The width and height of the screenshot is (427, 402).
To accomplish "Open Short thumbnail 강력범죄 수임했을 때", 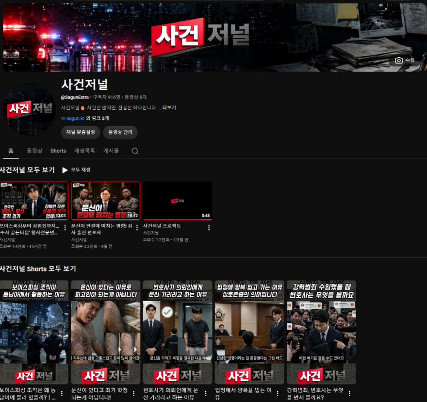I will tap(321, 332).
